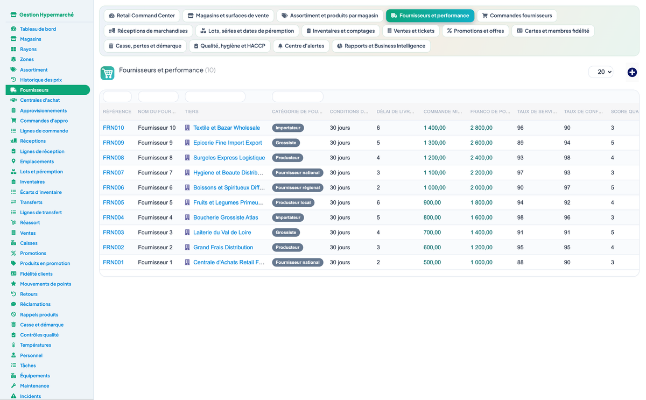This screenshot has height=400, width=646.
Task: Click the Historique des prix clock icon
Action: [x=13, y=80]
